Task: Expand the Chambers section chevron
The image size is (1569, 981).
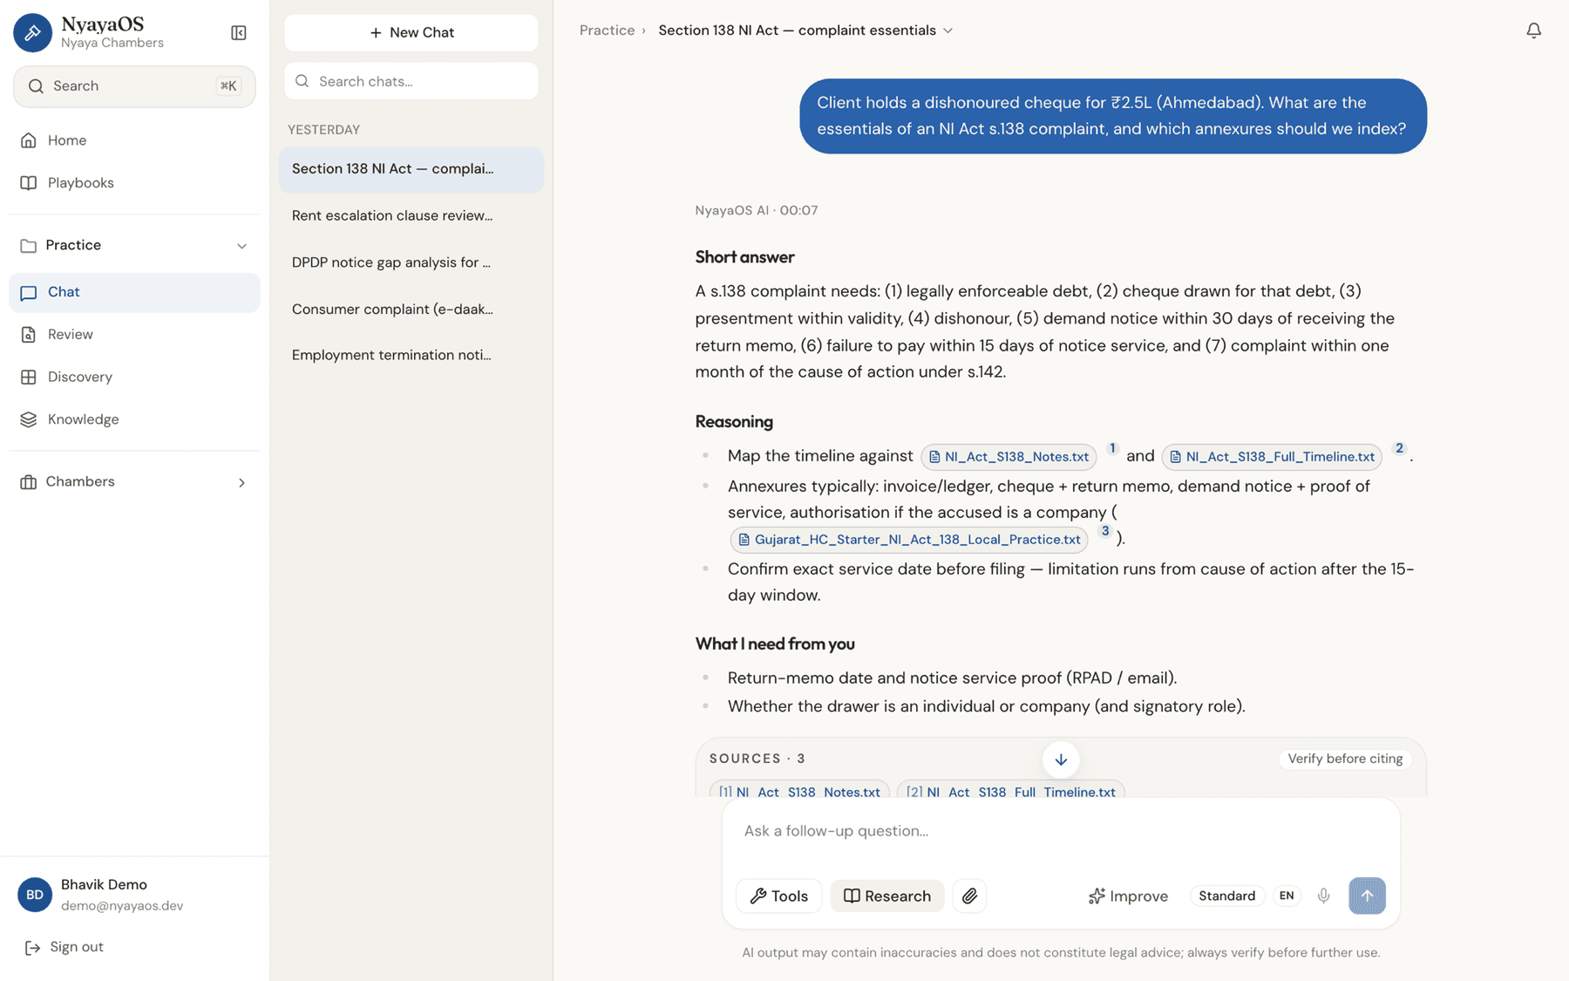Action: 241,482
